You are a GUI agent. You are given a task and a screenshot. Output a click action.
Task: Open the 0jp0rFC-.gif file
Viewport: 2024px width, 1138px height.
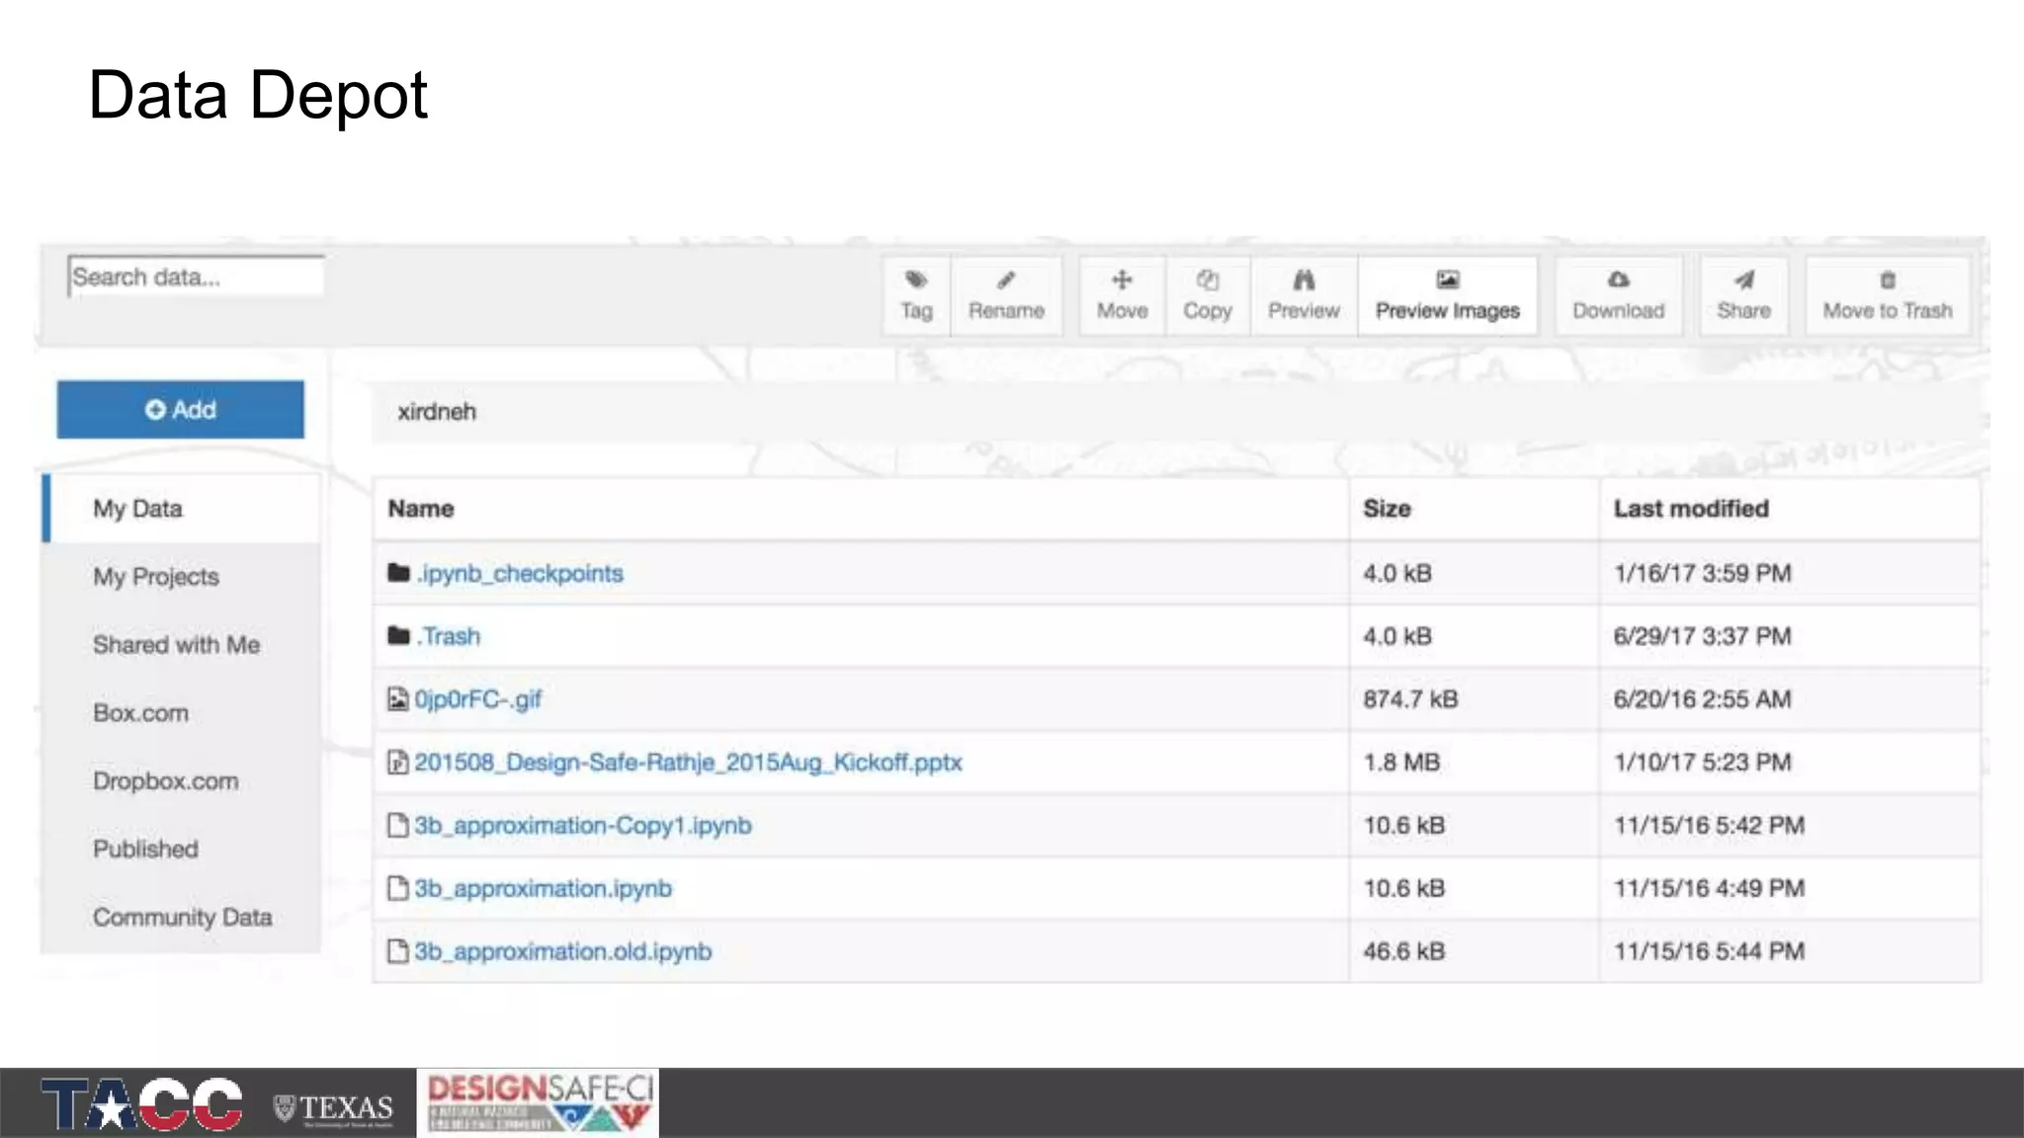[x=477, y=699]
